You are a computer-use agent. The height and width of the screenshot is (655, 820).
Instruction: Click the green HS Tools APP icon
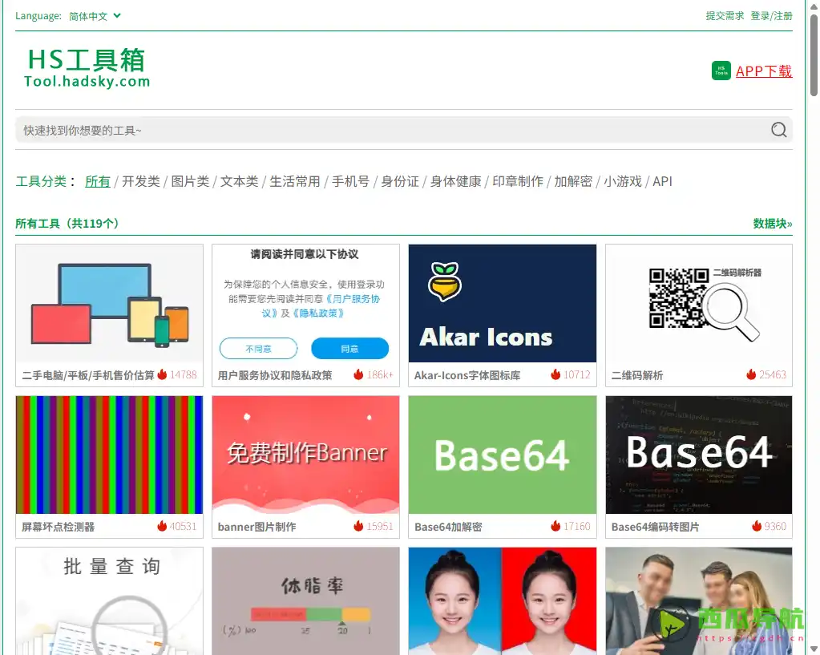pos(720,71)
